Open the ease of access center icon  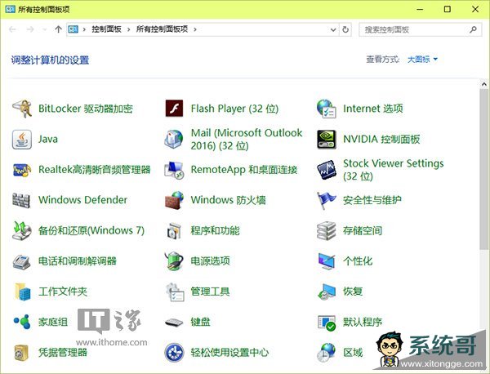tap(174, 353)
